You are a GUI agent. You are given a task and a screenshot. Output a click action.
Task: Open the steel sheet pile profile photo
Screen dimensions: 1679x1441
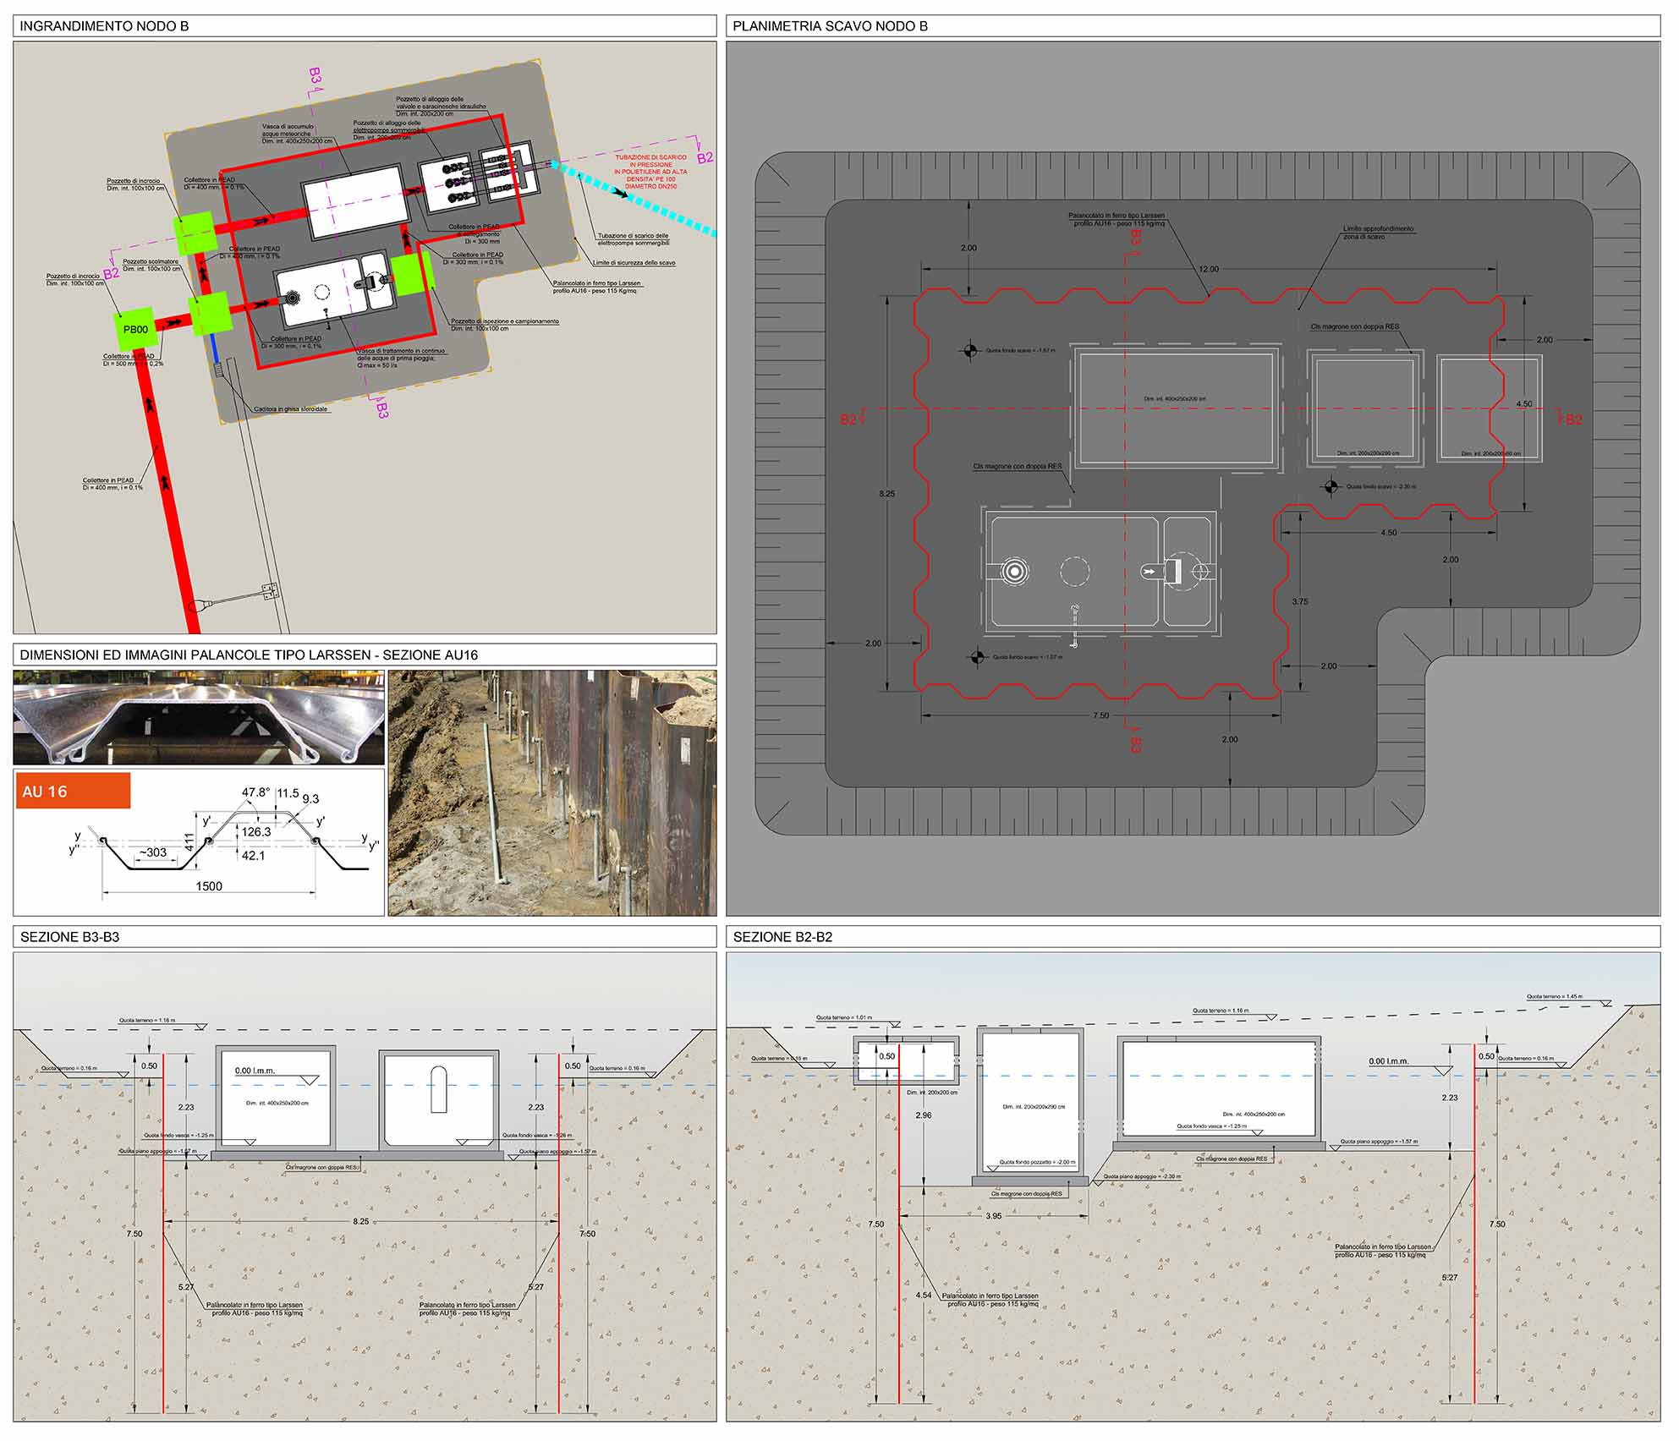(x=199, y=718)
